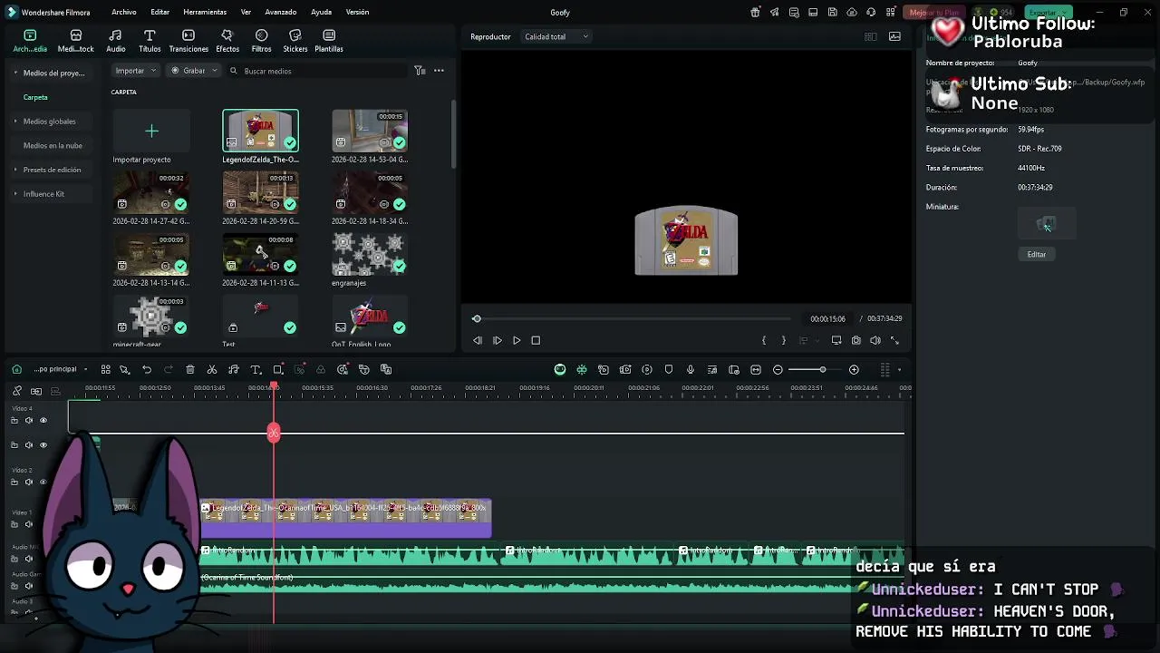The width and height of the screenshot is (1160, 653).
Task: Toggle preview image view icon
Action: tap(894, 36)
